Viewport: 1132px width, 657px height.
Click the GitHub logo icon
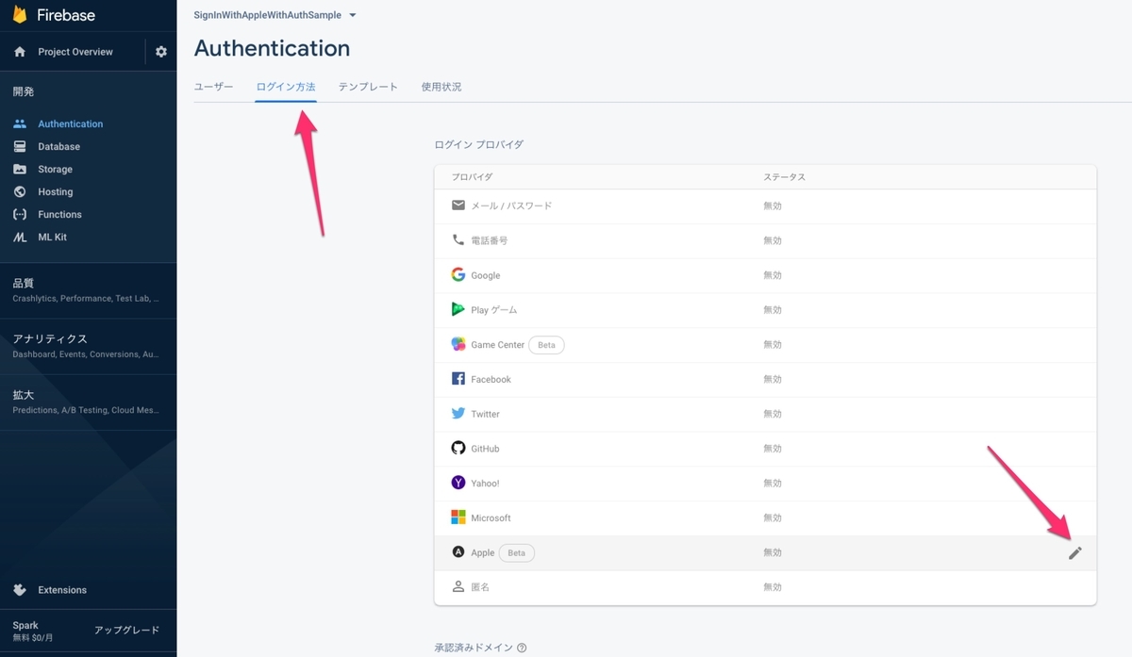pyautogui.click(x=458, y=448)
